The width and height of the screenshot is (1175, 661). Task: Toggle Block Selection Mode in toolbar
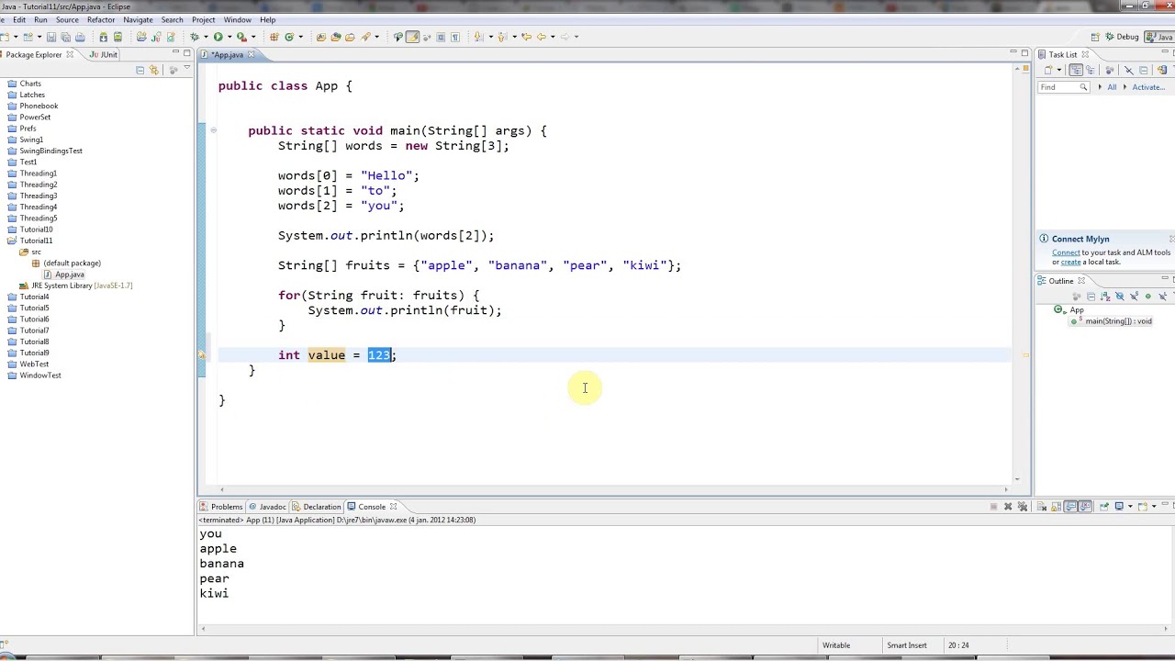click(441, 37)
